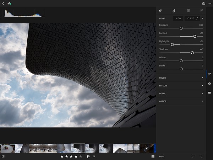
Task: Click the Reset button
Action: click(162, 156)
